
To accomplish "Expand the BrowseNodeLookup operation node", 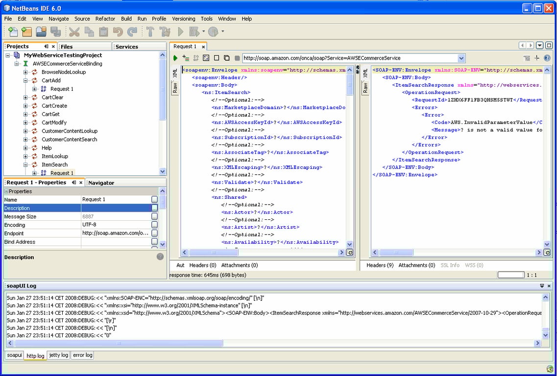I will [x=26, y=72].
